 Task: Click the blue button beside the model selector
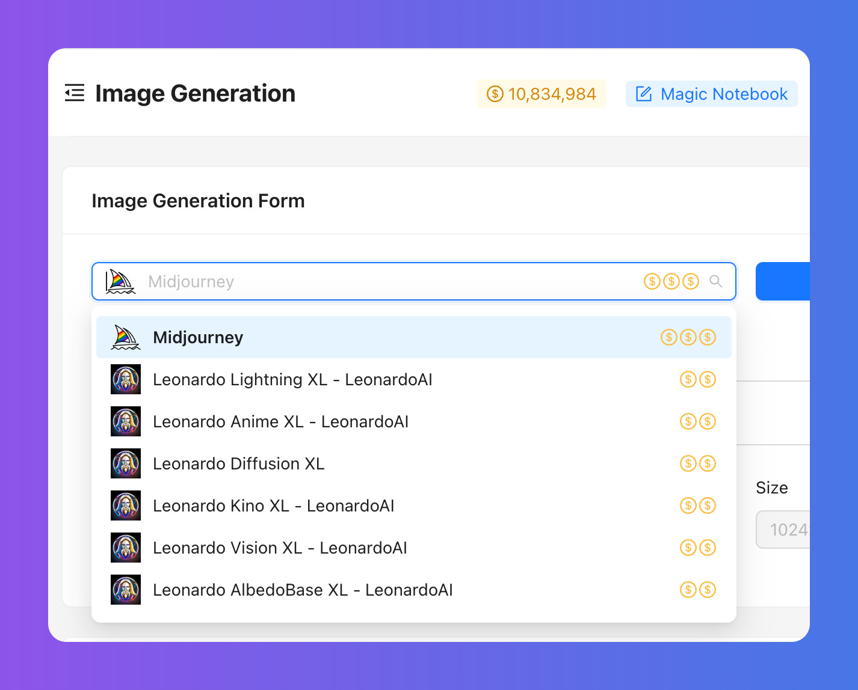[x=783, y=281]
